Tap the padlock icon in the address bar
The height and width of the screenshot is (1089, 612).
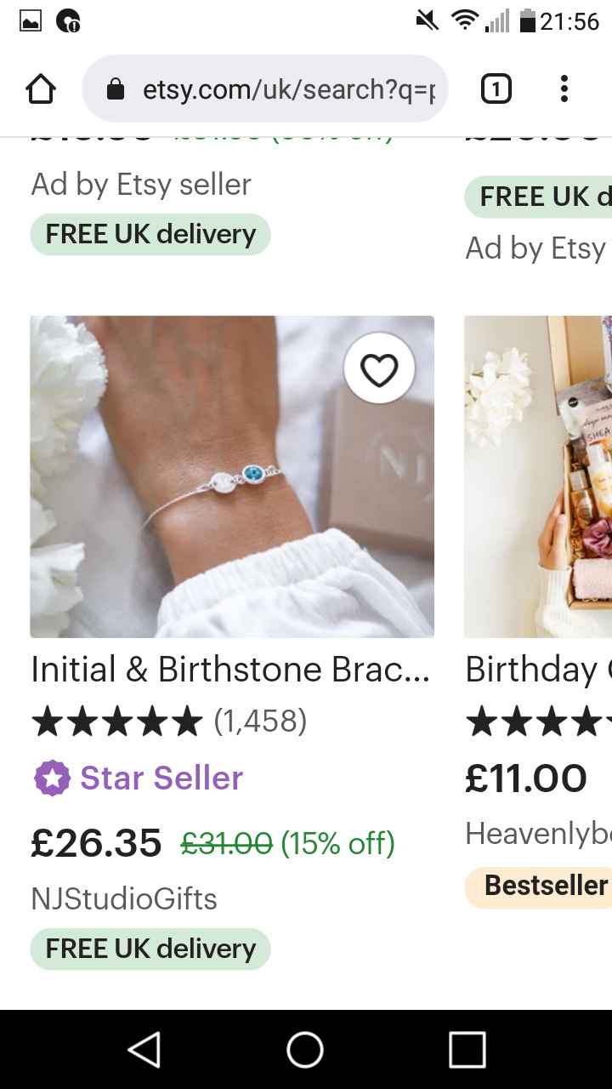pyautogui.click(x=116, y=89)
